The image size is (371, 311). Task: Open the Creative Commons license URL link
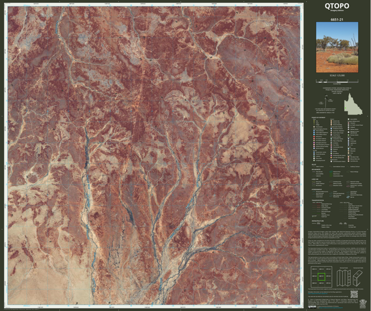[x=330, y=308]
